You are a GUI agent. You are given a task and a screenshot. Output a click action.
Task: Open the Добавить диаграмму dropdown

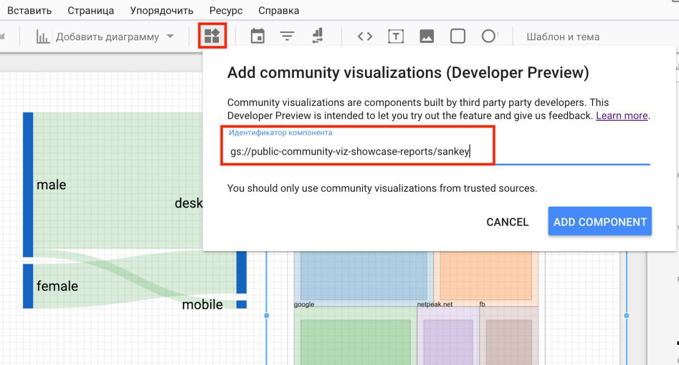click(x=106, y=37)
